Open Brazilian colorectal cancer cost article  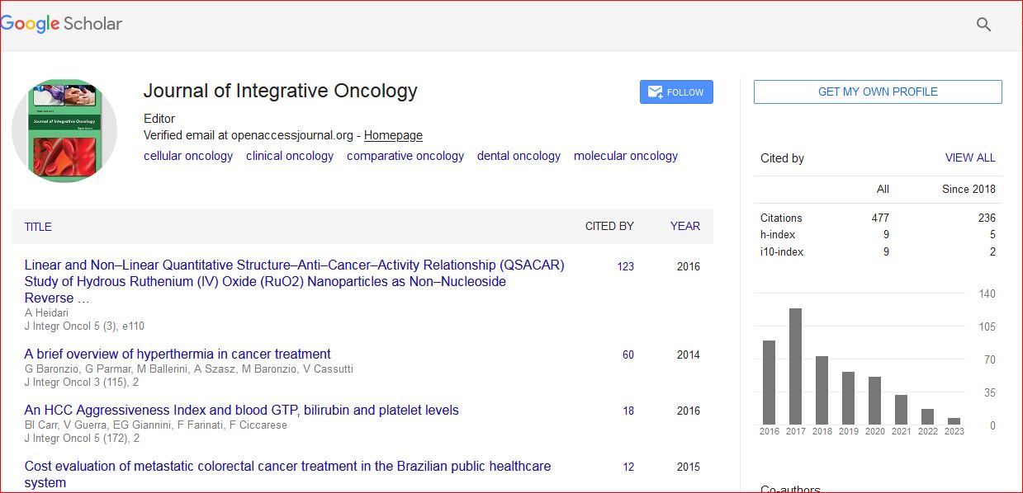pyautogui.click(x=287, y=467)
